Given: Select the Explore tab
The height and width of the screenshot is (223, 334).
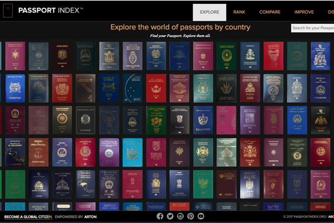Looking at the screenshot, I should 209,12.
